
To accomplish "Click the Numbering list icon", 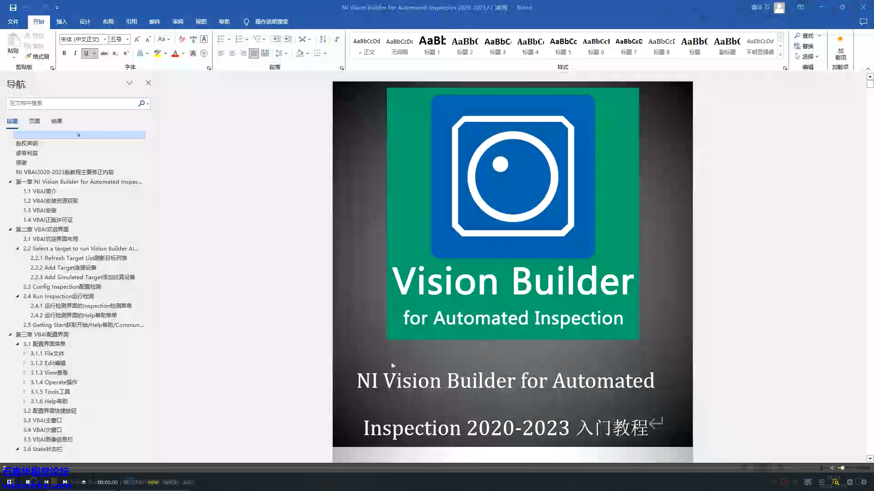I will (x=239, y=39).
